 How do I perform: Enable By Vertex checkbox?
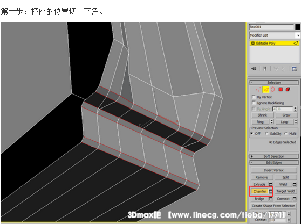pos(254,97)
